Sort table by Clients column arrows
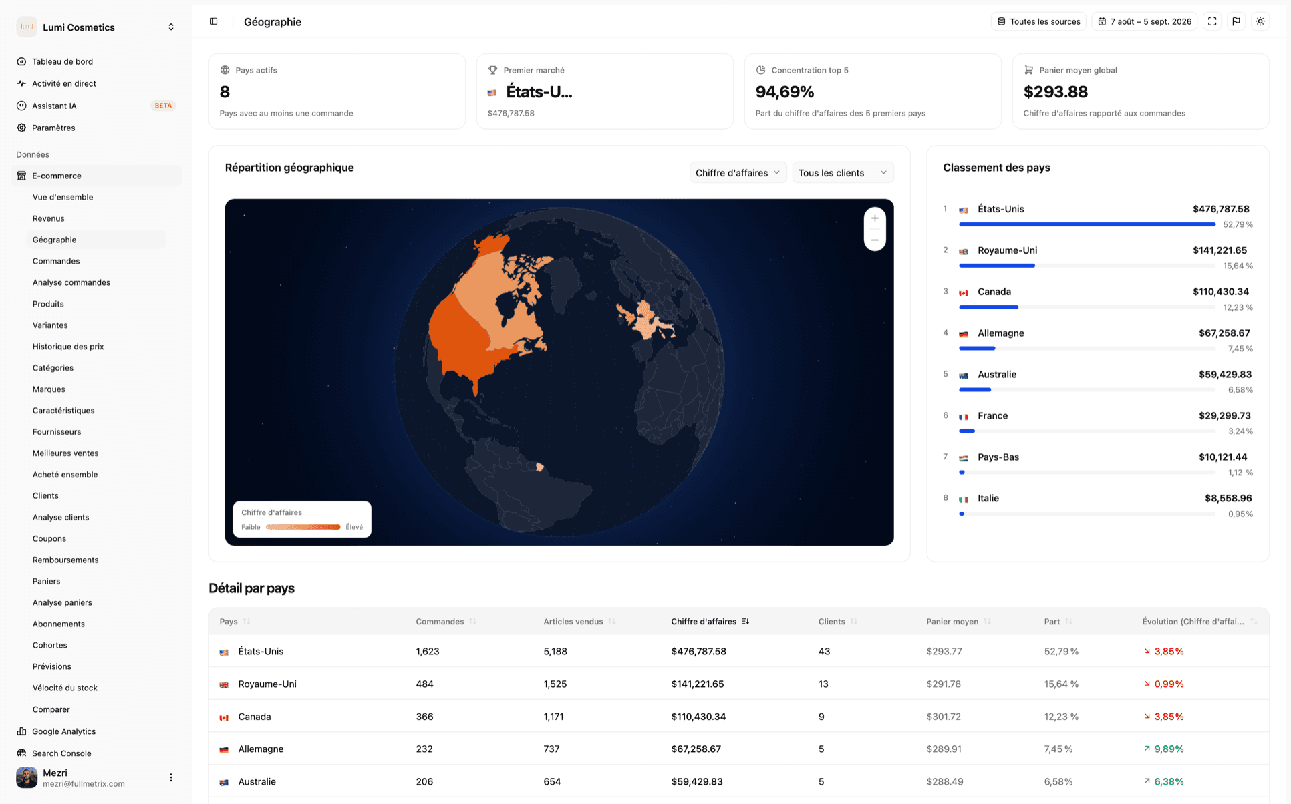 pos(853,622)
